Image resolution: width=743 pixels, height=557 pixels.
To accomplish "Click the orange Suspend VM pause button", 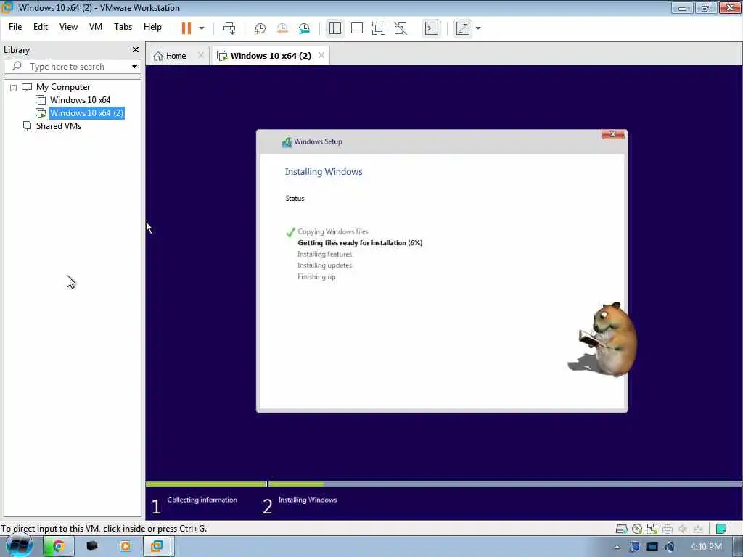I will click(186, 28).
